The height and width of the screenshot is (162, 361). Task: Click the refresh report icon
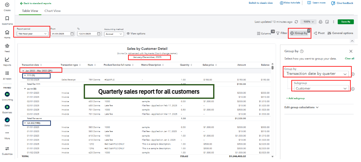(x=296, y=22)
